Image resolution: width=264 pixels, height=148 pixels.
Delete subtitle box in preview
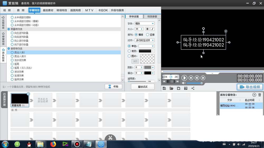click(226, 31)
